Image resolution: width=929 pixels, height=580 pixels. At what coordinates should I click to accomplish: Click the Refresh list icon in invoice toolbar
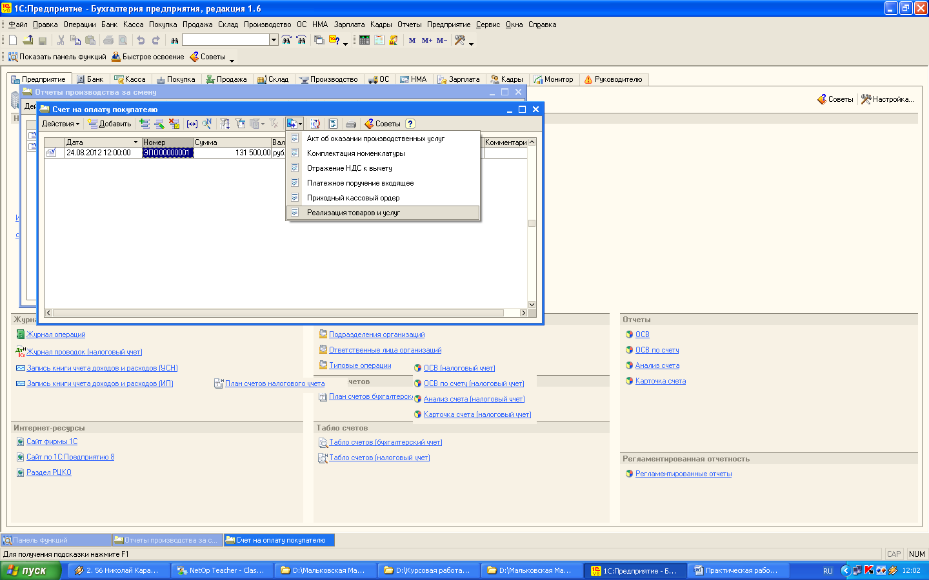(x=316, y=124)
